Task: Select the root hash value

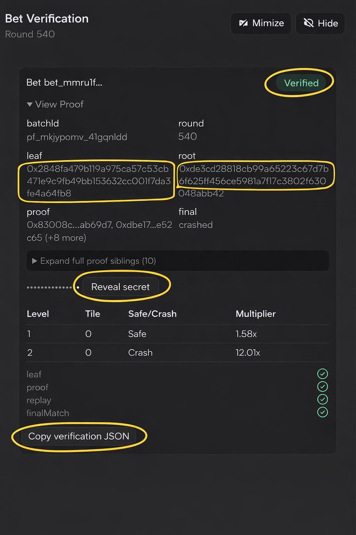Action: [253, 181]
